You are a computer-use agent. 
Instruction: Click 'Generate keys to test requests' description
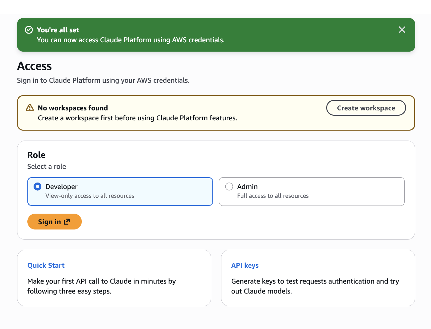click(x=315, y=286)
